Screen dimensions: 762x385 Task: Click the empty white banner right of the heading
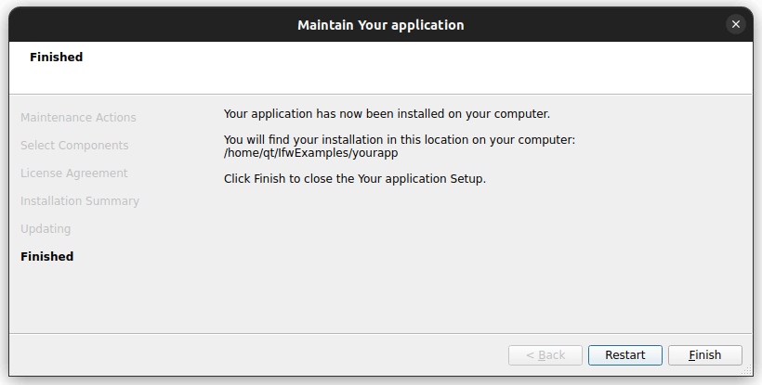(418, 65)
